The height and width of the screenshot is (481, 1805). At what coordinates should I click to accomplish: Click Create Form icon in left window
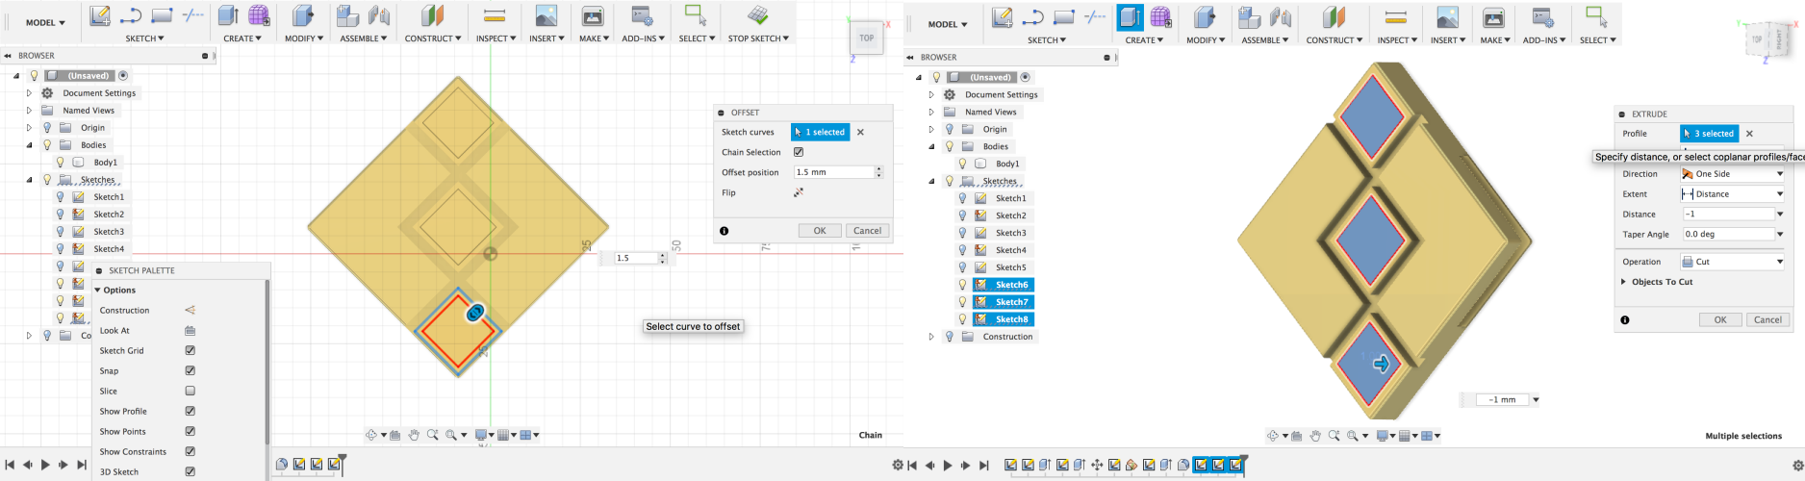point(260,15)
